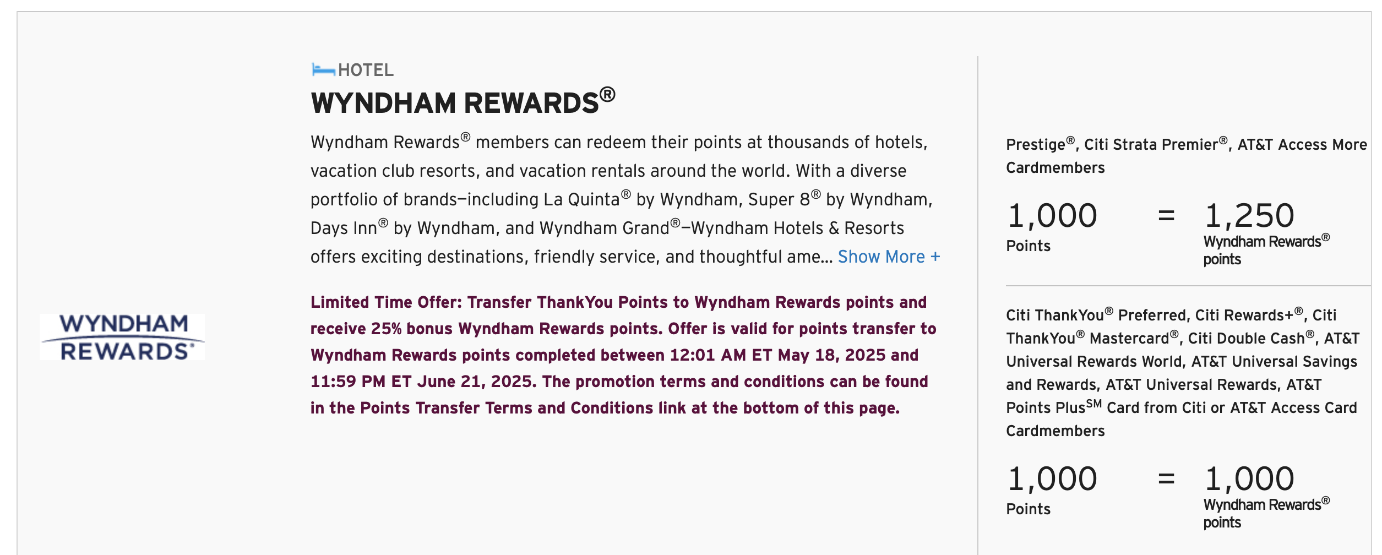This screenshot has width=1382, height=555.
Task: Click the 1,000 Wyndham Rewards points value
Action: pyautogui.click(x=1249, y=478)
